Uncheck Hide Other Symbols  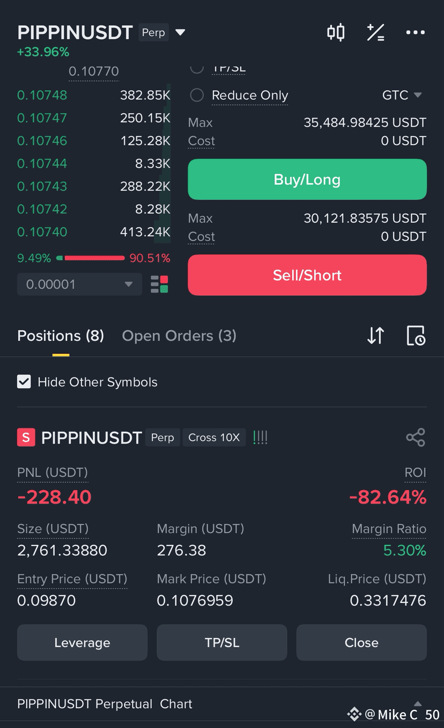pos(24,382)
